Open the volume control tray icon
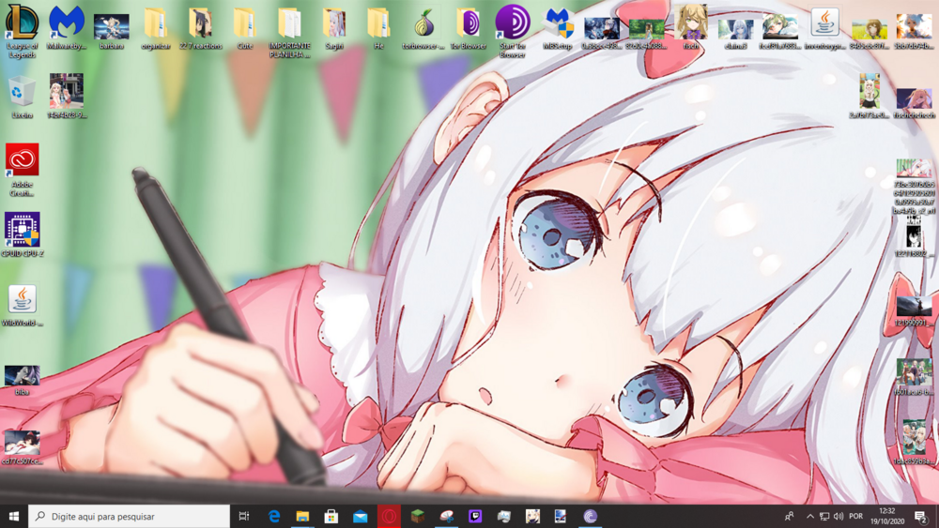 [839, 516]
